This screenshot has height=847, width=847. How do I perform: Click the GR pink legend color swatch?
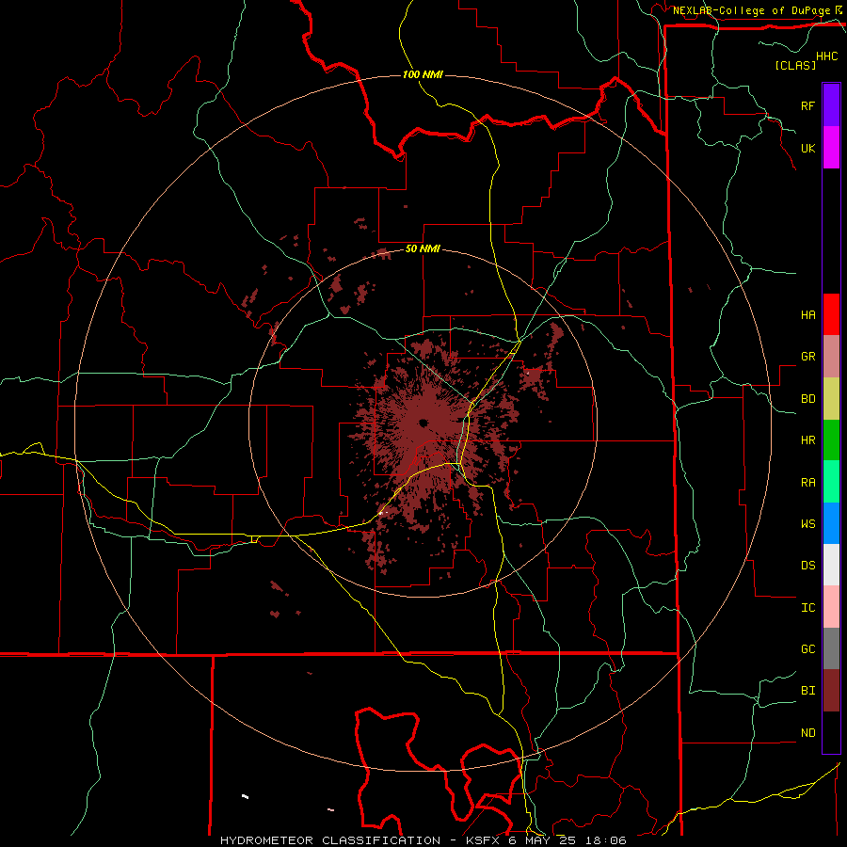[x=831, y=357]
